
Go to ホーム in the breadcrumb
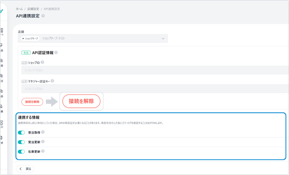[19, 9]
